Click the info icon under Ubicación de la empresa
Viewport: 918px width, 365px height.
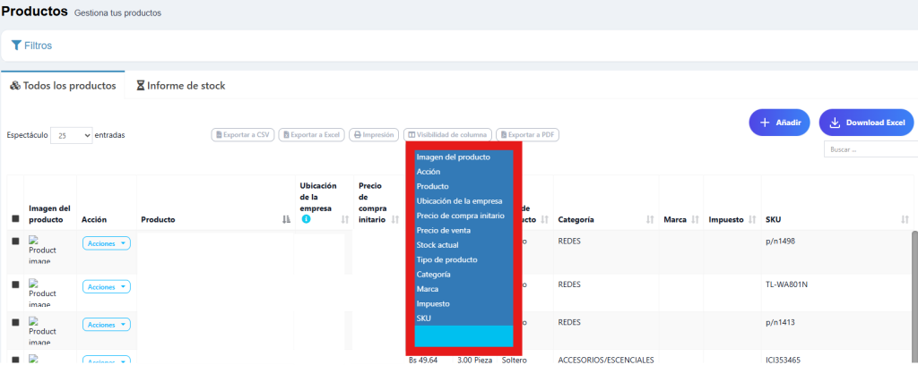(306, 219)
